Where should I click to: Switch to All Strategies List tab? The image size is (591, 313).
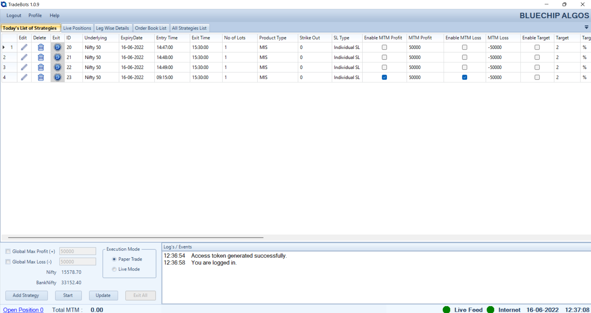[x=189, y=28]
